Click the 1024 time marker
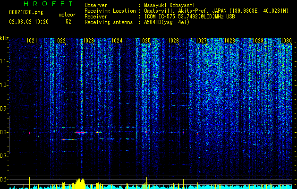The height and width of the screenshot is (189, 297). click(x=117, y=41)
